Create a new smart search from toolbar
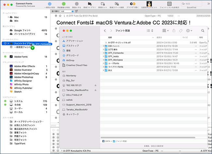The image size is (212, 154). [117, 4]
